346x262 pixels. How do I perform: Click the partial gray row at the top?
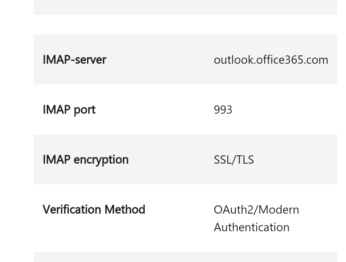185,7
